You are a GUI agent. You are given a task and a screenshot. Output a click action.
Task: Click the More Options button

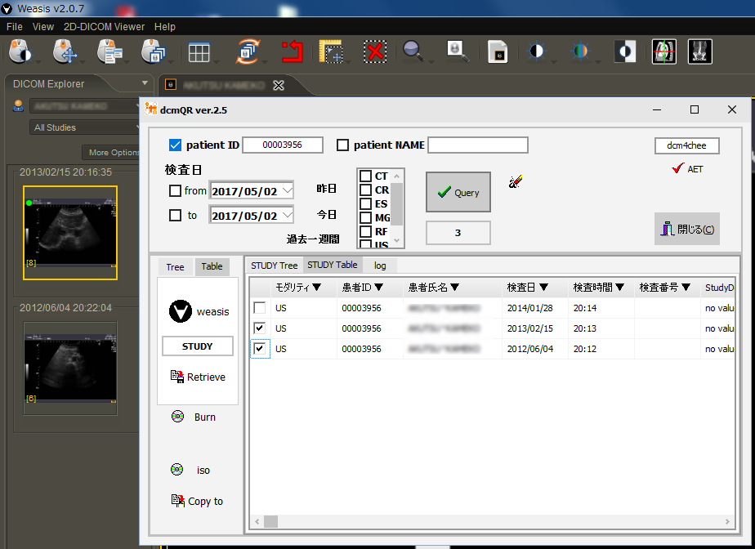(x=111, y=152)
